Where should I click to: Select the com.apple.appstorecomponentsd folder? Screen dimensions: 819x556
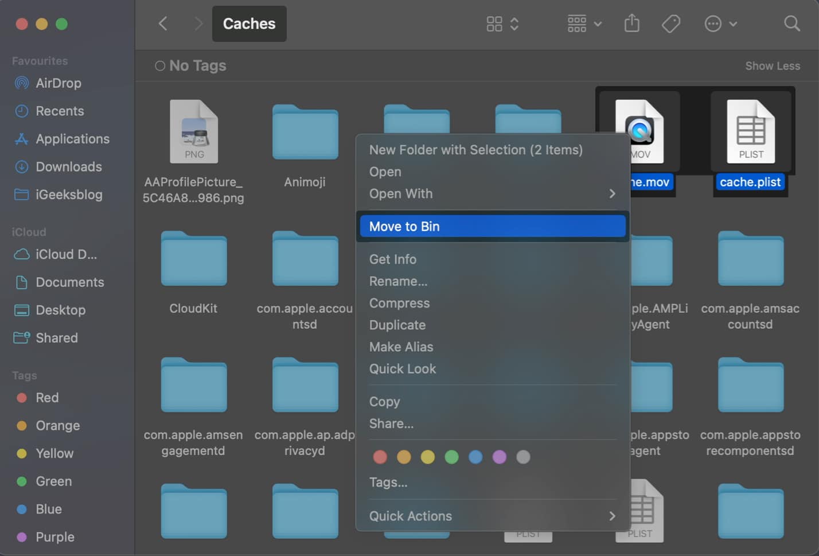pyautogui.click(x=751, y=384)
